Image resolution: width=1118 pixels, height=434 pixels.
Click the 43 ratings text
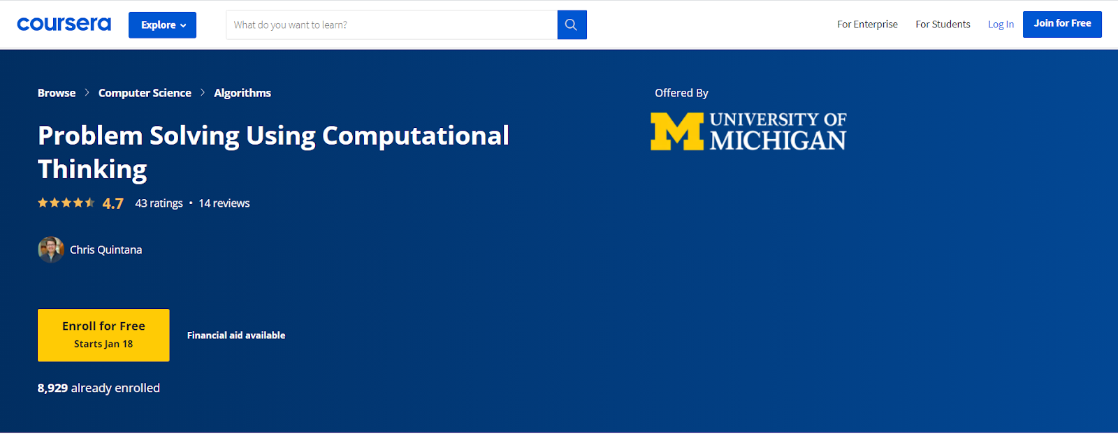pos(159,203)
